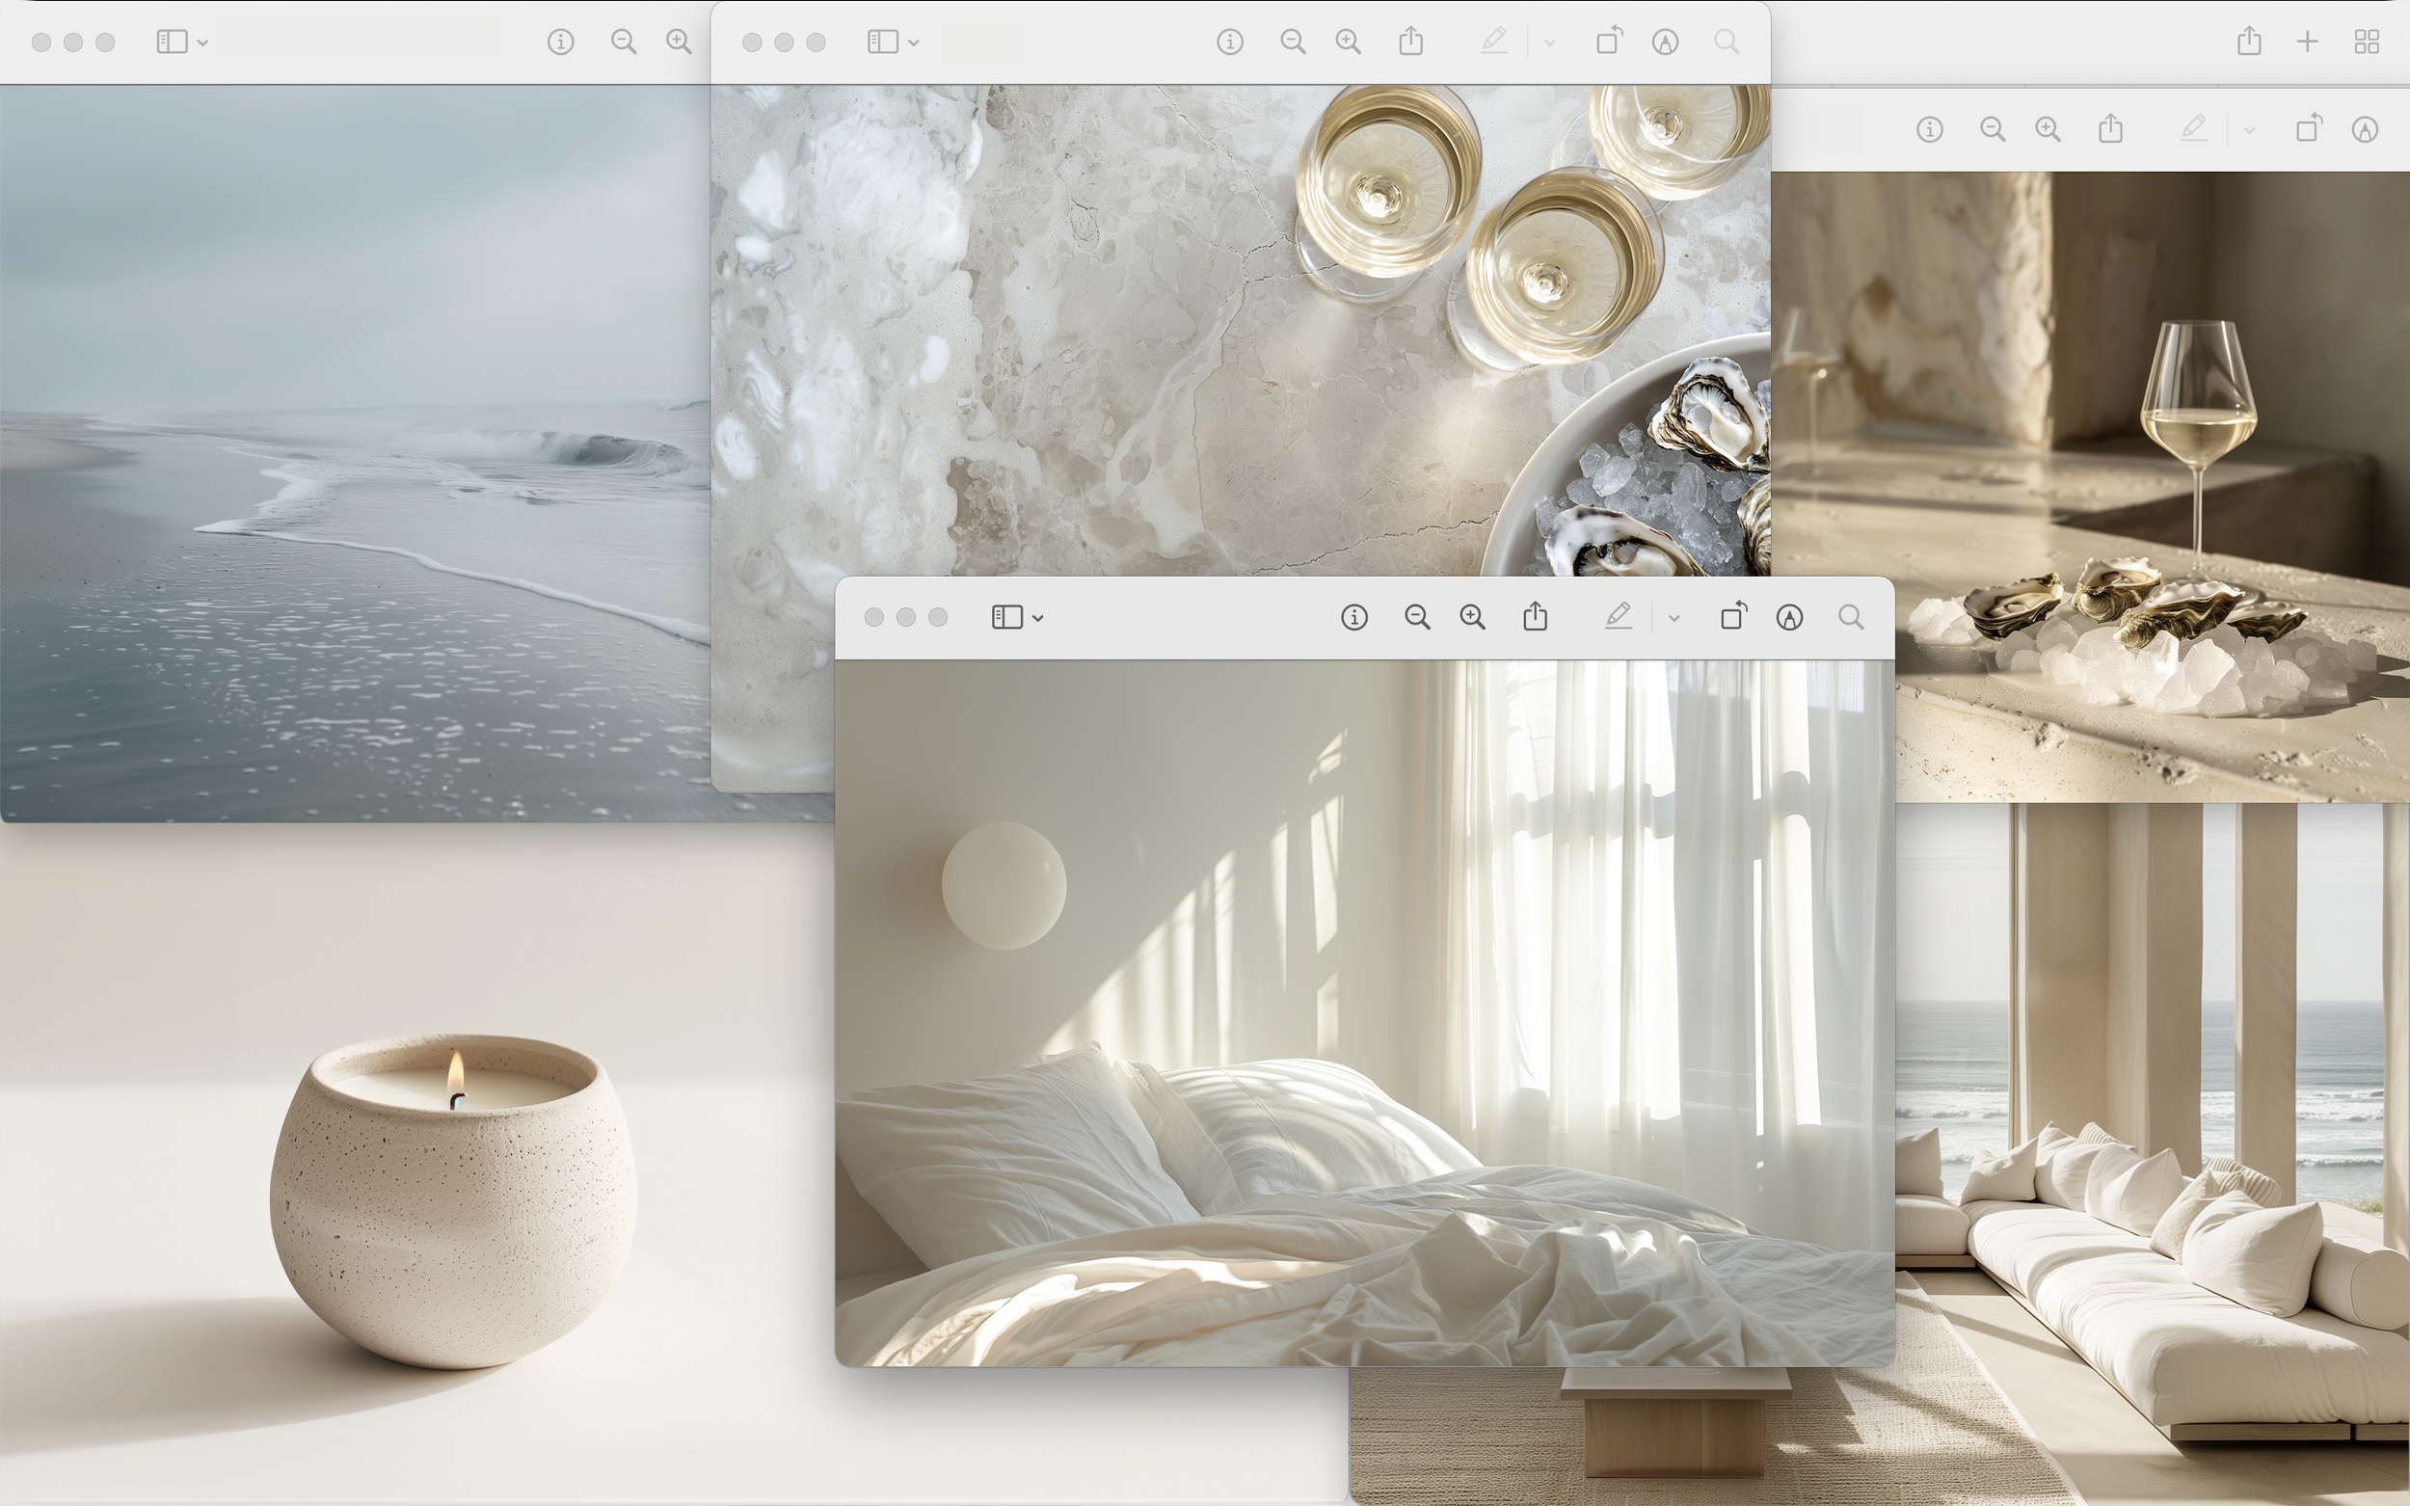Click search icon in marble oysters window

tap(1727, 41)
